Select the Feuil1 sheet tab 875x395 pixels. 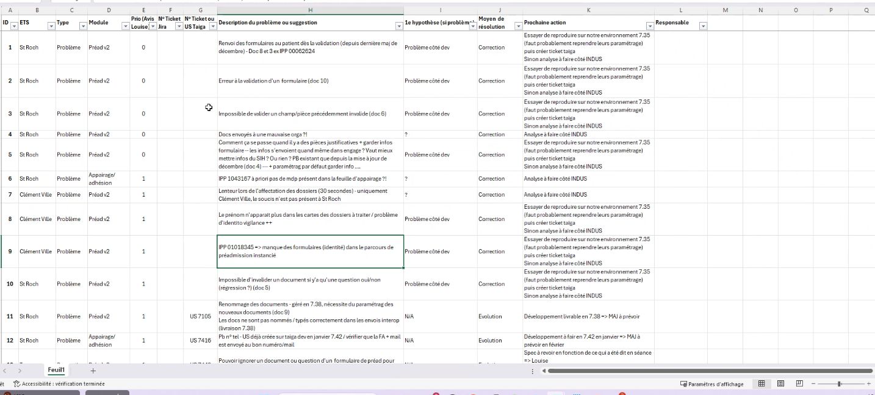coord(56,371)
